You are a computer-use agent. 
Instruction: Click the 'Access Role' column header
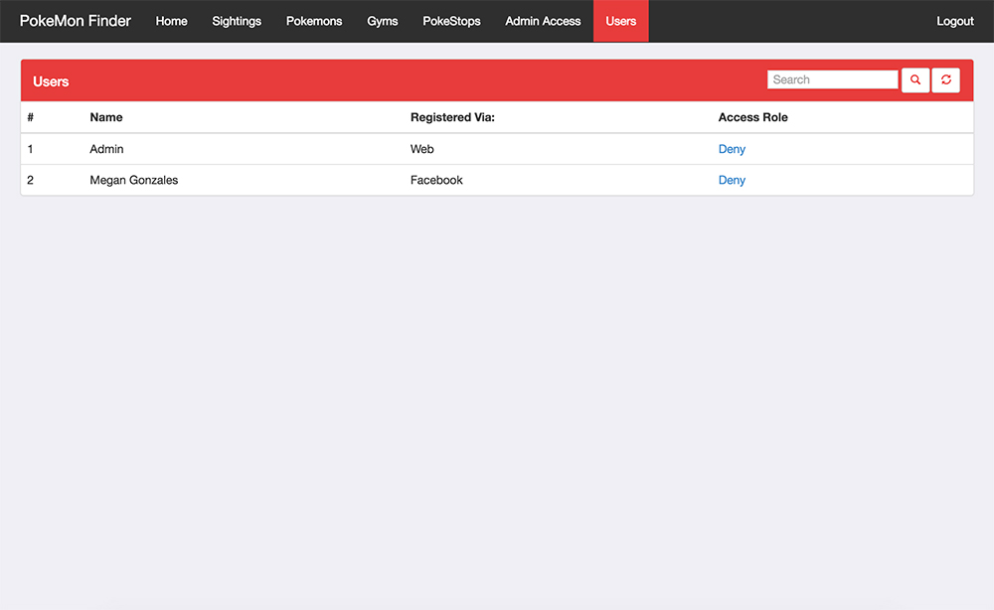point(752,117)
